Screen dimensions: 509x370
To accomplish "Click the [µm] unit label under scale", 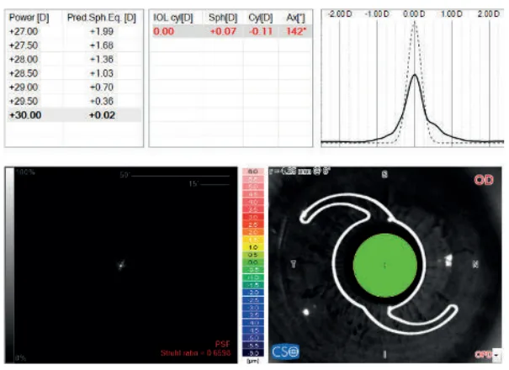I will pyautogui.click(x=253, y=361).
